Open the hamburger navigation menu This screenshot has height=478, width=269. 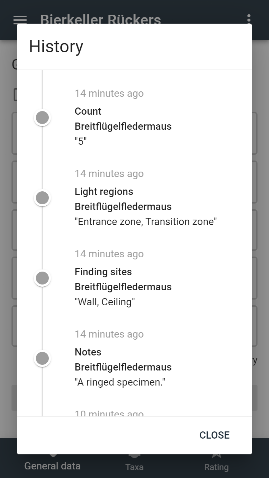(20, 20)
